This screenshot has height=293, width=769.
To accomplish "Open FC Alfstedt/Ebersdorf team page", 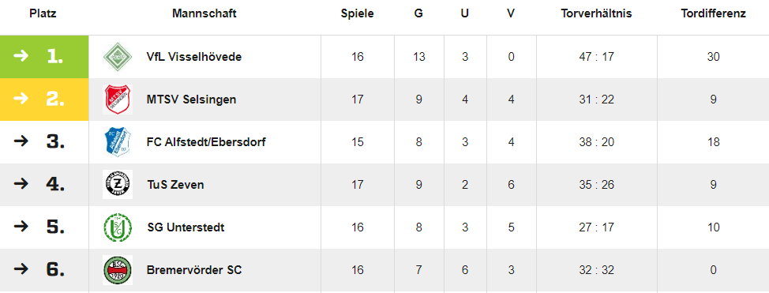I will tap(207, 142).
